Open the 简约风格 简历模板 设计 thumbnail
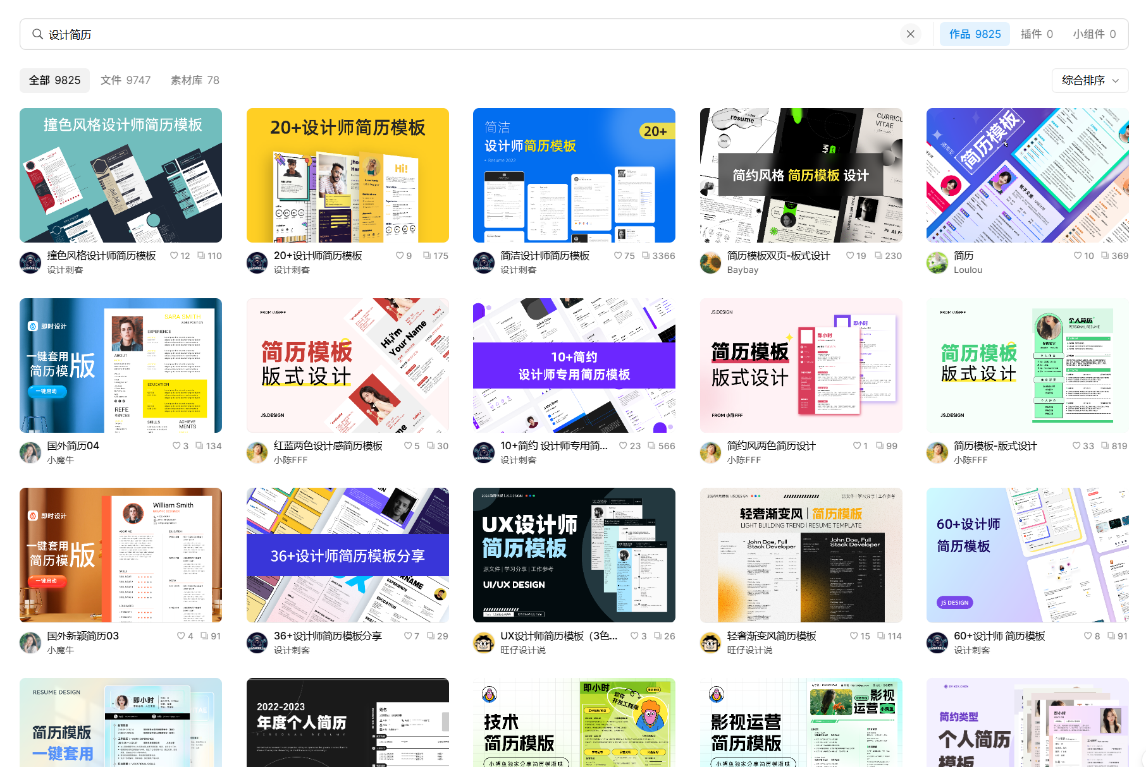The height and width of the screenshot is (767, 1146). tap(801, 175)
